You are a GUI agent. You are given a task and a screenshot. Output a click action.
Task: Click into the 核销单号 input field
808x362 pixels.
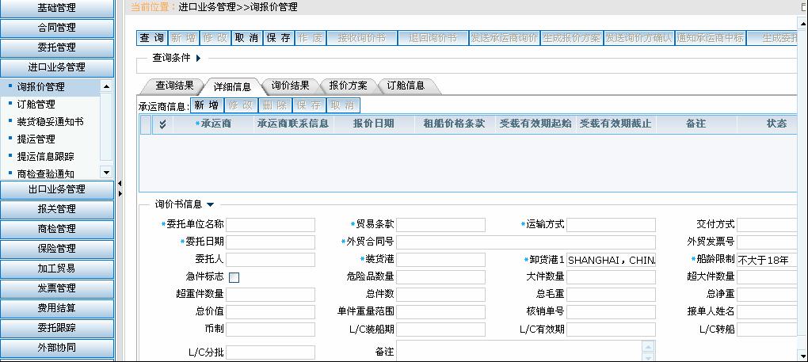click(x=612, y=312)
